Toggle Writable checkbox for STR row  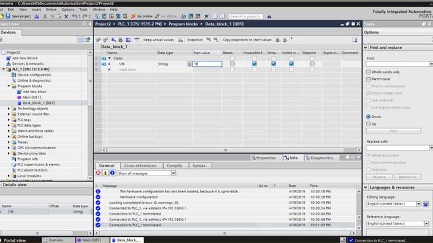coord(273,64)
